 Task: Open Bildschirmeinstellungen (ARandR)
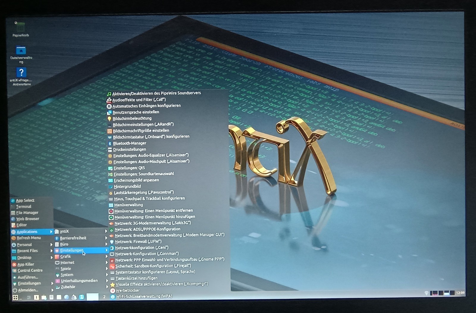coord(143,124)
